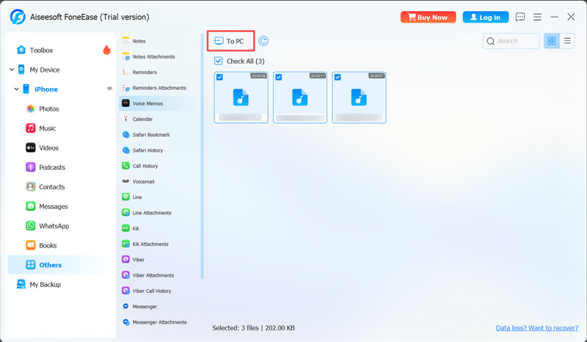
Task: Click the Wi-Fi icon next to iPhone
Action: [x=109, y=89]
